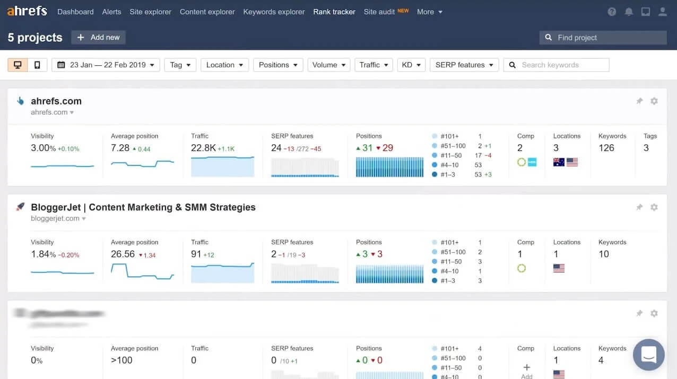Open the user account icon
Screen dimensions: 677x379
coord(662,12)
